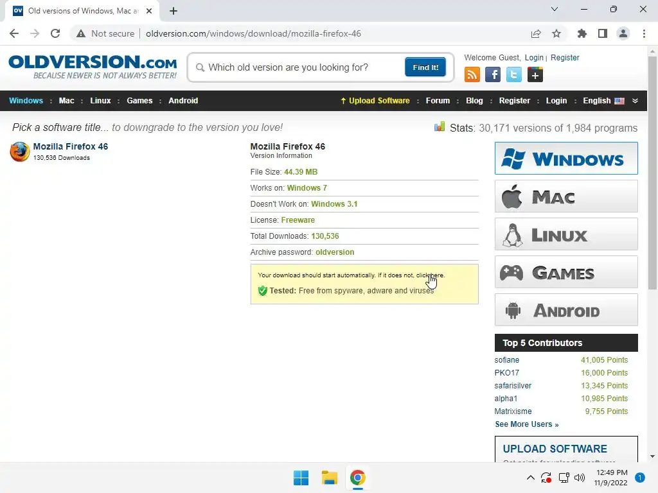The height and width of the screenshot is (493, 658).
Task: Open the Mac menu item
Action: [x=66, y=101]
